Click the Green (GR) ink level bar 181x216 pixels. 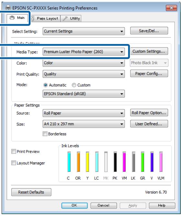coord(142,162)
